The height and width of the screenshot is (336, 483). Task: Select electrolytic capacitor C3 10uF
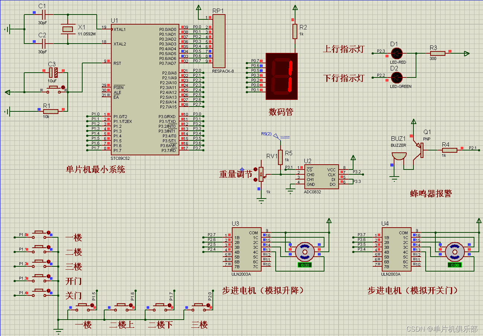click(54, 72)
